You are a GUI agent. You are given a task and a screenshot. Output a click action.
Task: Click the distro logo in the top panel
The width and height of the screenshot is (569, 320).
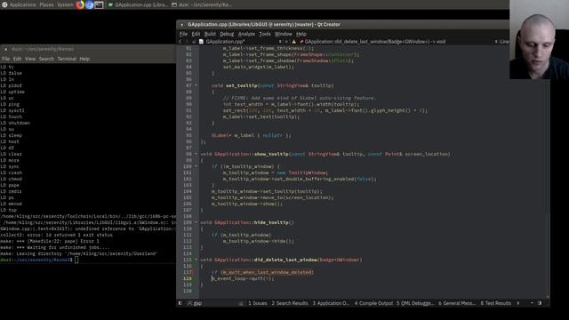(4, 4)
